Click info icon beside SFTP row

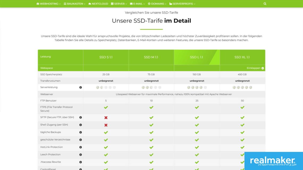point(81,117)
